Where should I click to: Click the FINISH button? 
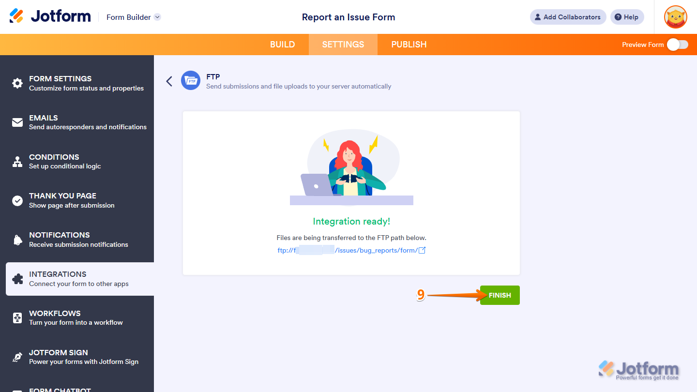click(500, 295)
